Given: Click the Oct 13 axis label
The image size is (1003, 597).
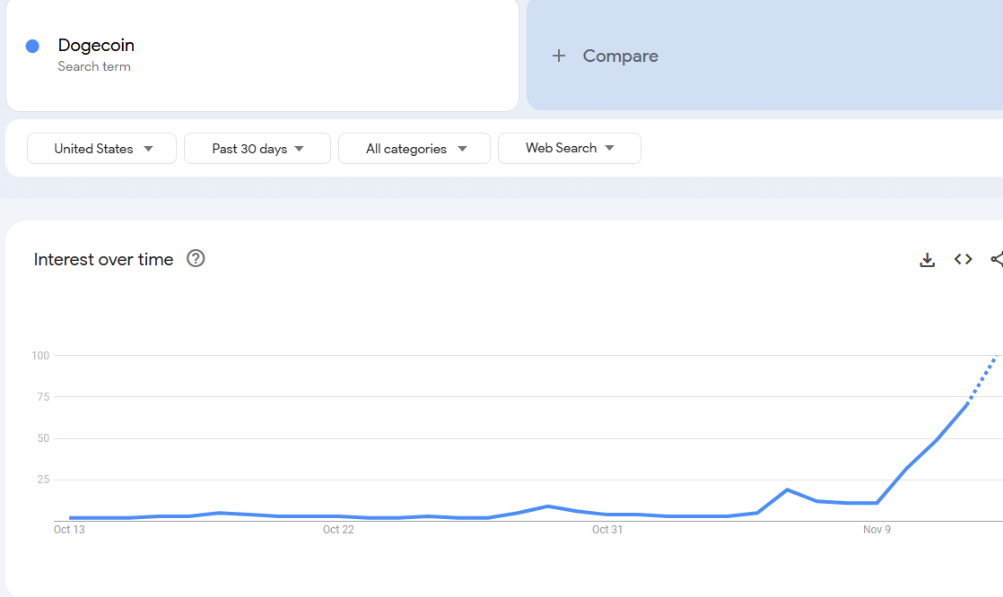Looking at the screenshot, I should [x=69, y=529].
